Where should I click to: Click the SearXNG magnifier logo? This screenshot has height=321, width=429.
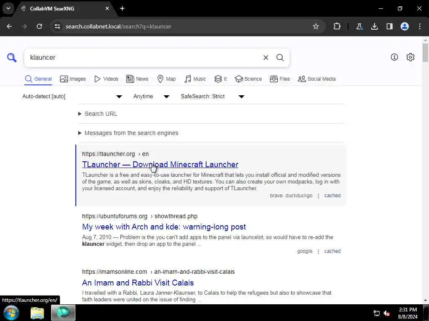click(12, 58)
